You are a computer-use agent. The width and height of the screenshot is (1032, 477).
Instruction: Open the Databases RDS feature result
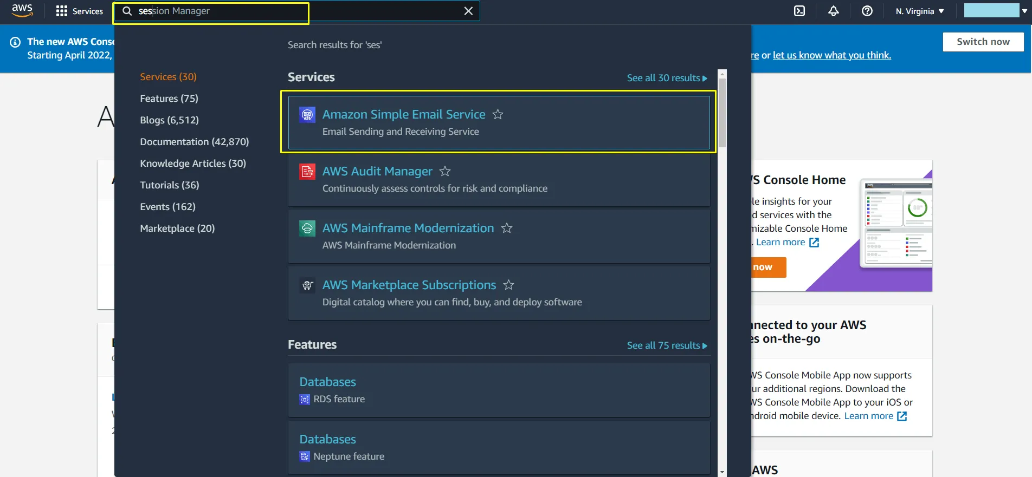[x=327, y=382]
